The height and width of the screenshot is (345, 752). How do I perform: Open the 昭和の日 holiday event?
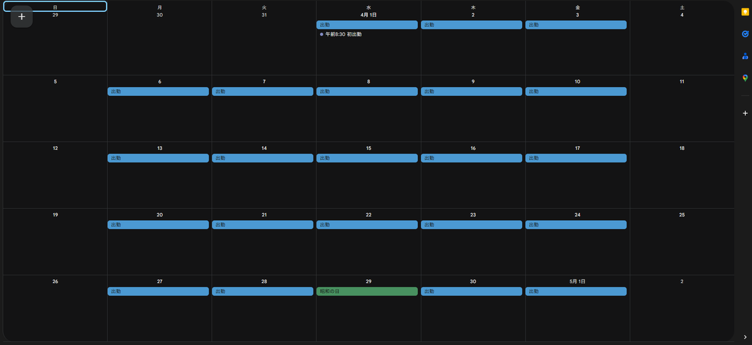367,292
